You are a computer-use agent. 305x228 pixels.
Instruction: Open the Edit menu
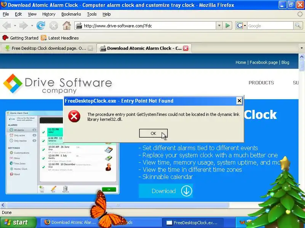(18, 14)
